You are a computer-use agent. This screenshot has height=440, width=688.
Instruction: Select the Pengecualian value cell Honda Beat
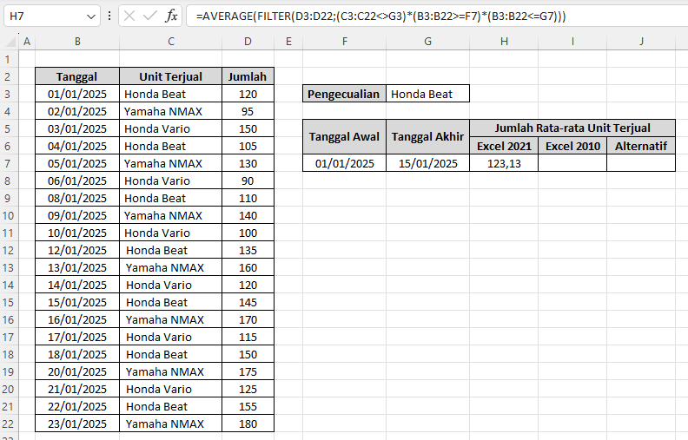(x=428, y=94)
